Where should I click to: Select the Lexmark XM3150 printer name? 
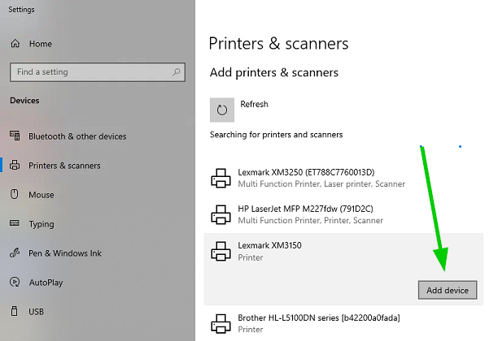tap(269, 245)
